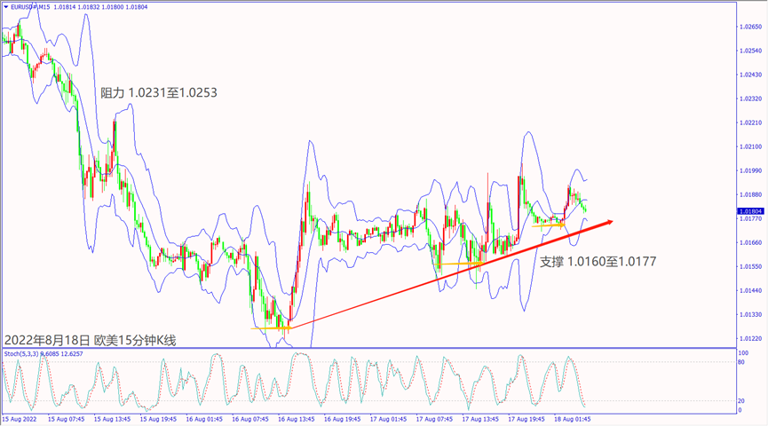Click the yellow horizontal line at chart low
Screen dimensions: 768x426
point(270,329)
